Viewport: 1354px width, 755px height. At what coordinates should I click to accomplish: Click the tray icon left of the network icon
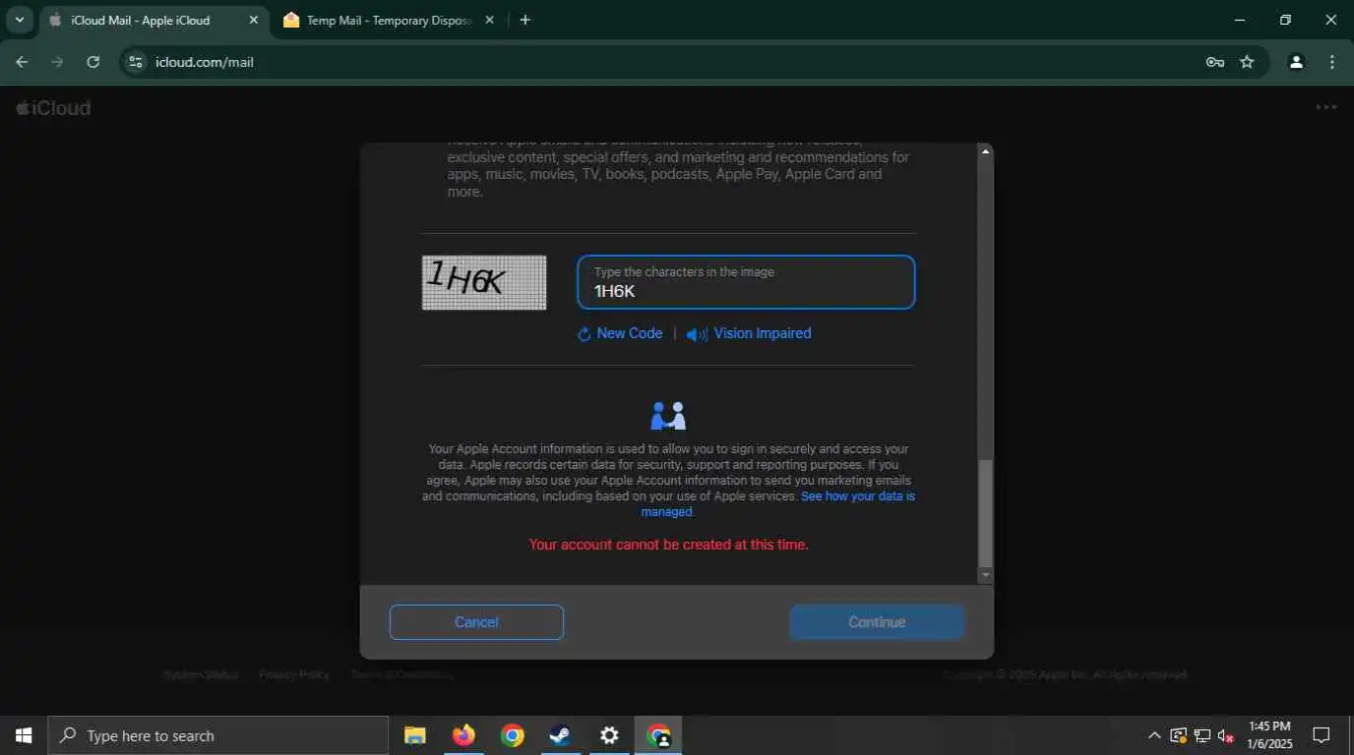tap(1178, 735)
